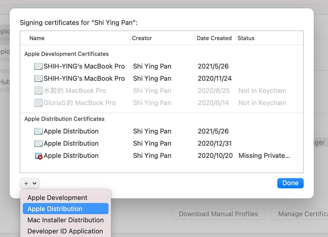Open the plus add-certificate dropdown button
Screen dimensions: 328x237
(30, 183)
